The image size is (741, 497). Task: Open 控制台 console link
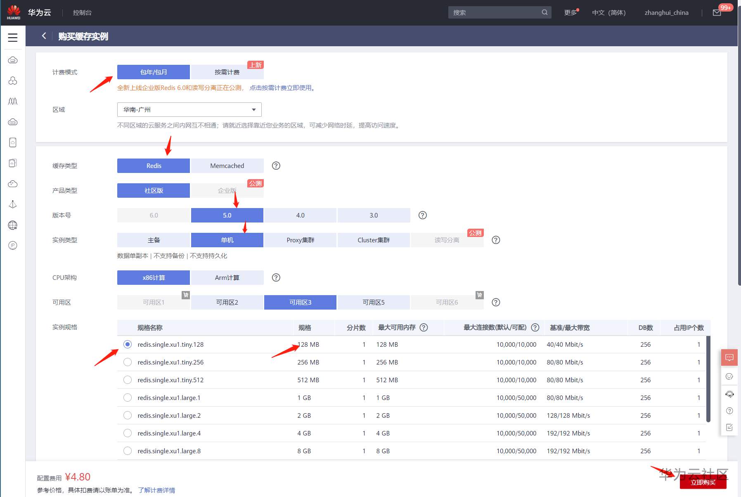tap(82, 13)
